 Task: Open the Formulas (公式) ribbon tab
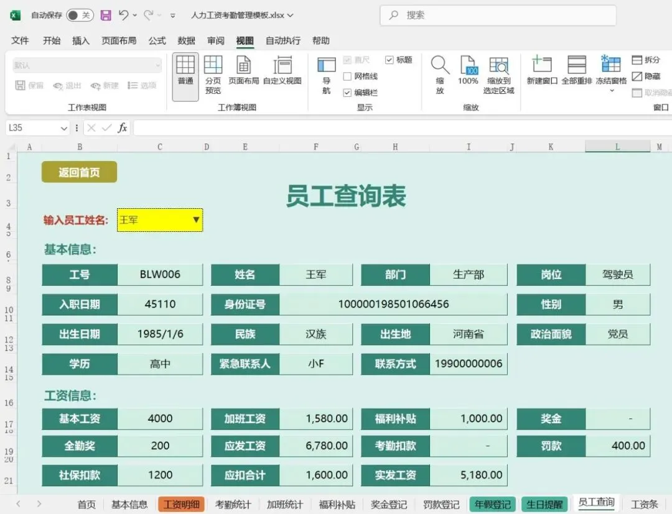click(157, 40)
